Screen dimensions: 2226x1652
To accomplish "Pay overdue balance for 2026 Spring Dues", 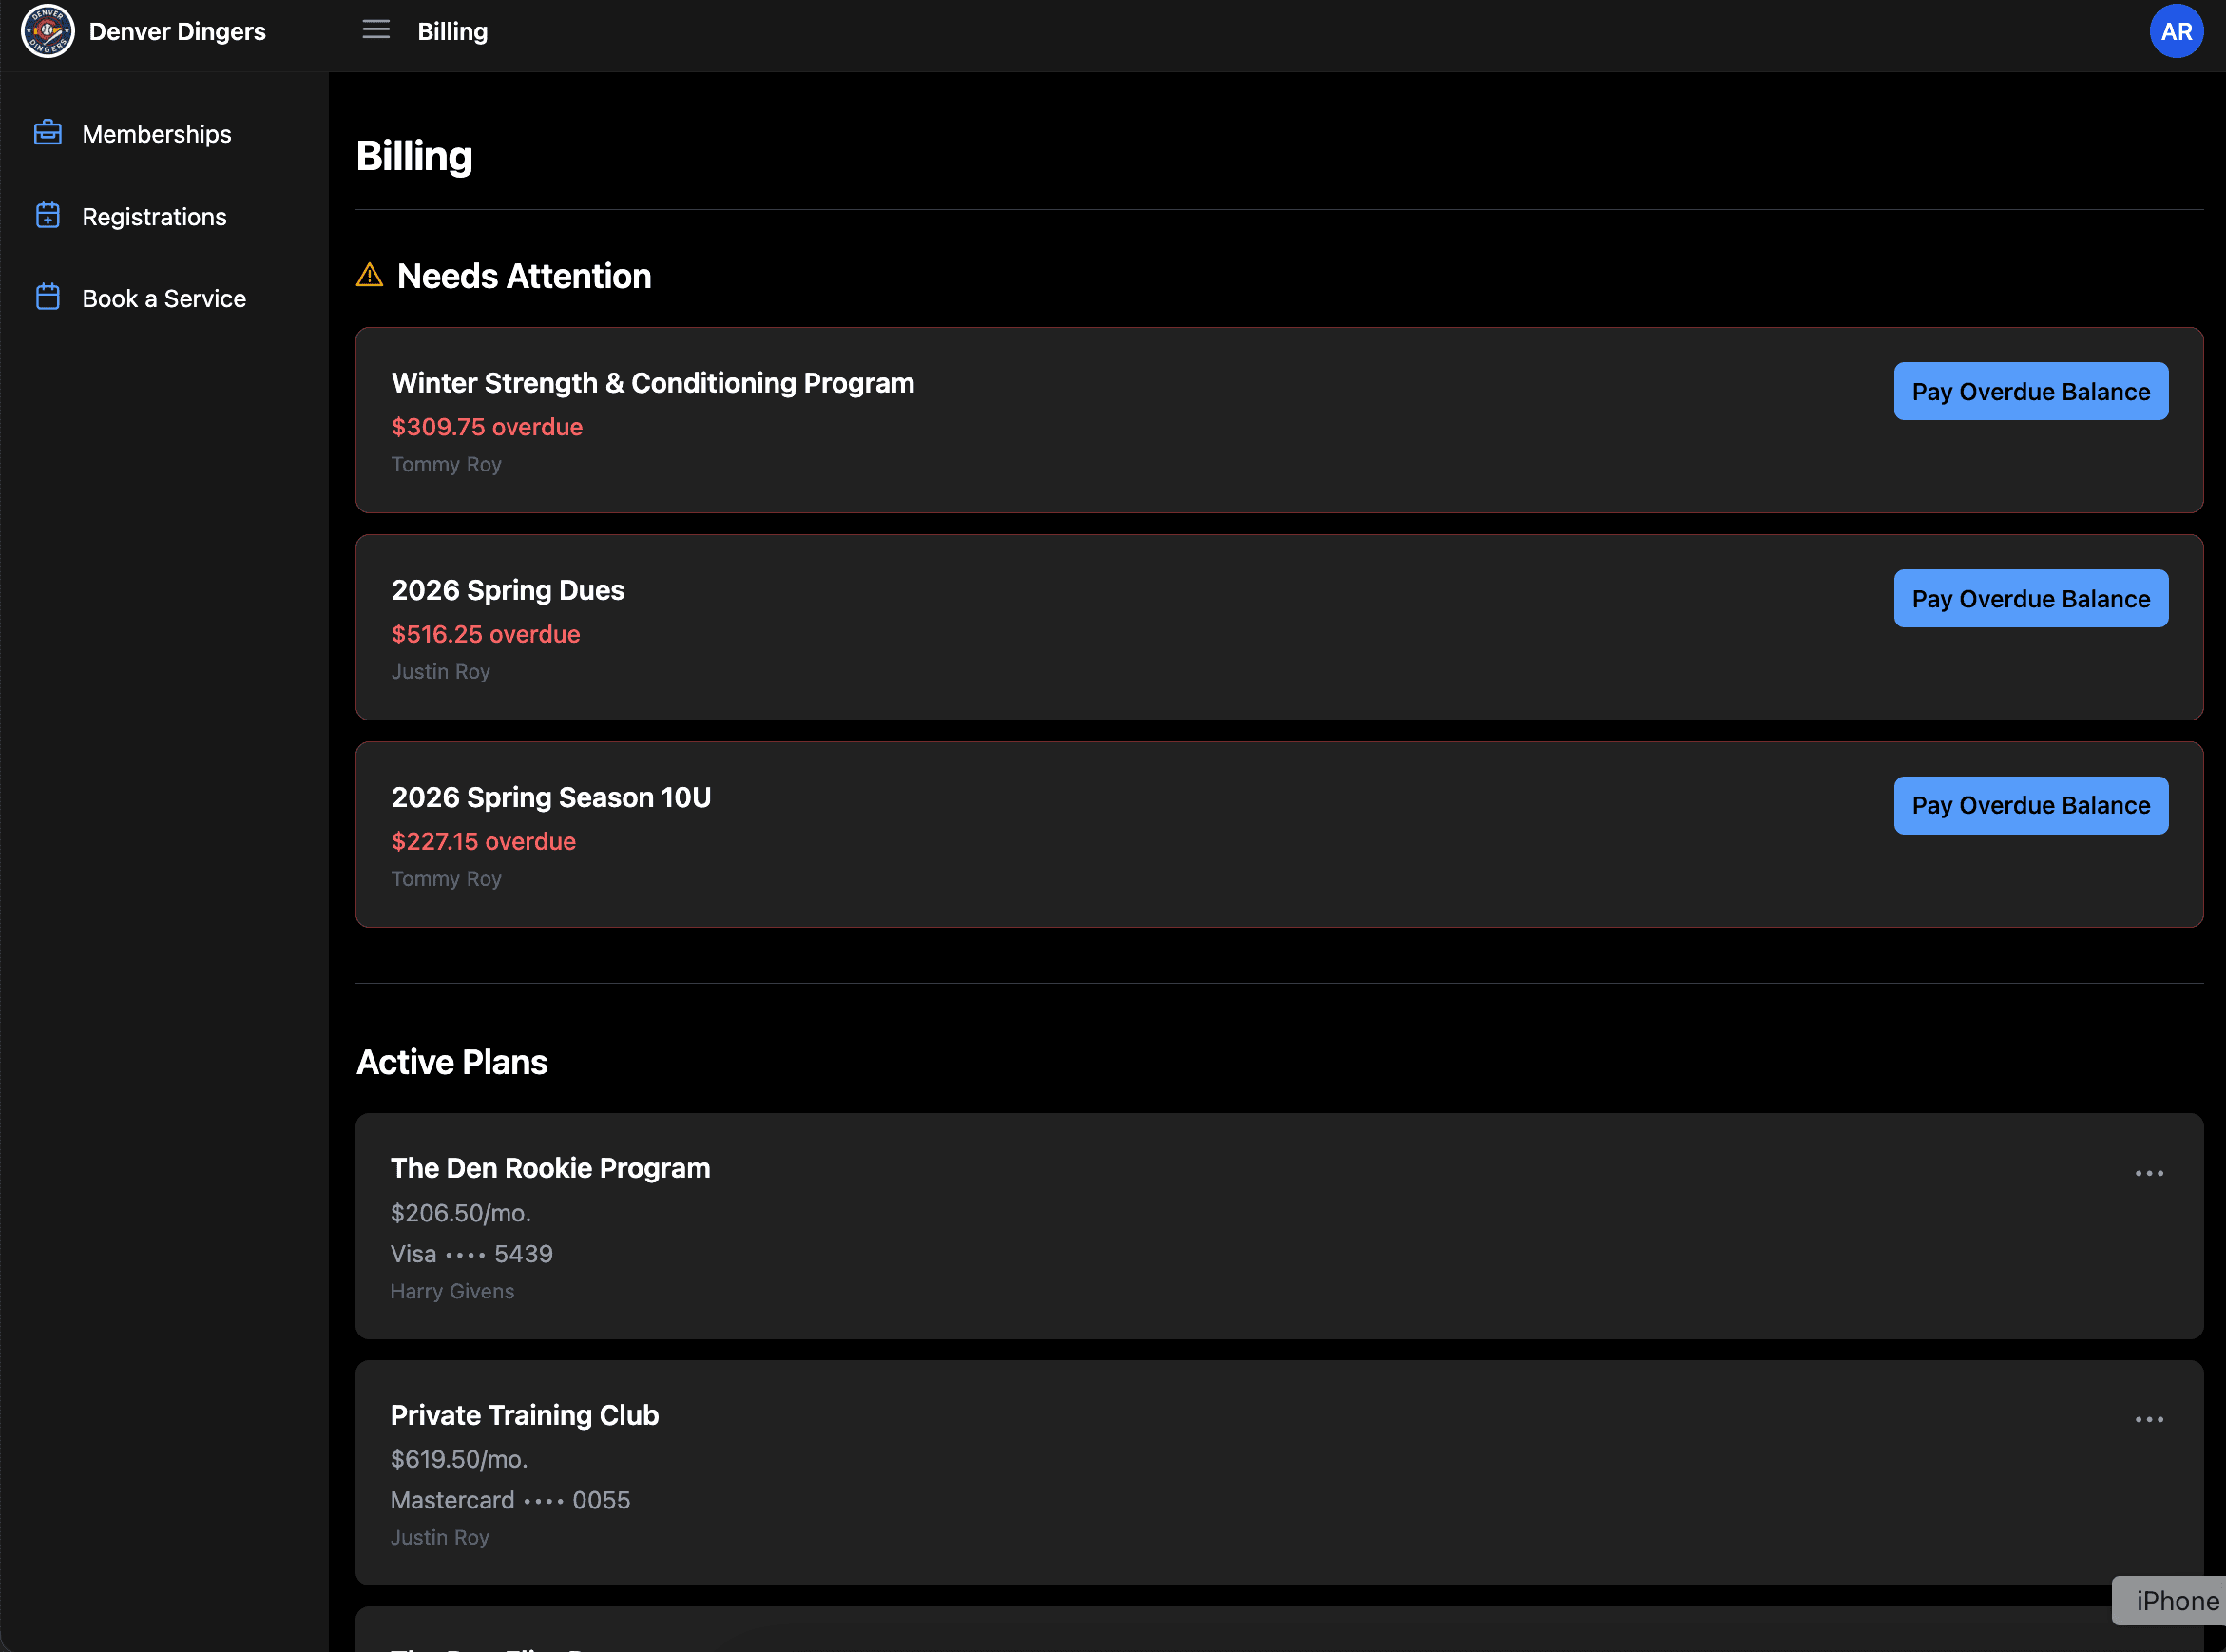I will [x=2030, y=598].
